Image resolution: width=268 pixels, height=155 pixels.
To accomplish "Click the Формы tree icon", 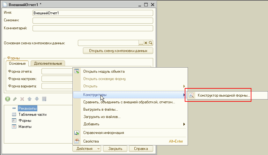I will coord(14,121).
